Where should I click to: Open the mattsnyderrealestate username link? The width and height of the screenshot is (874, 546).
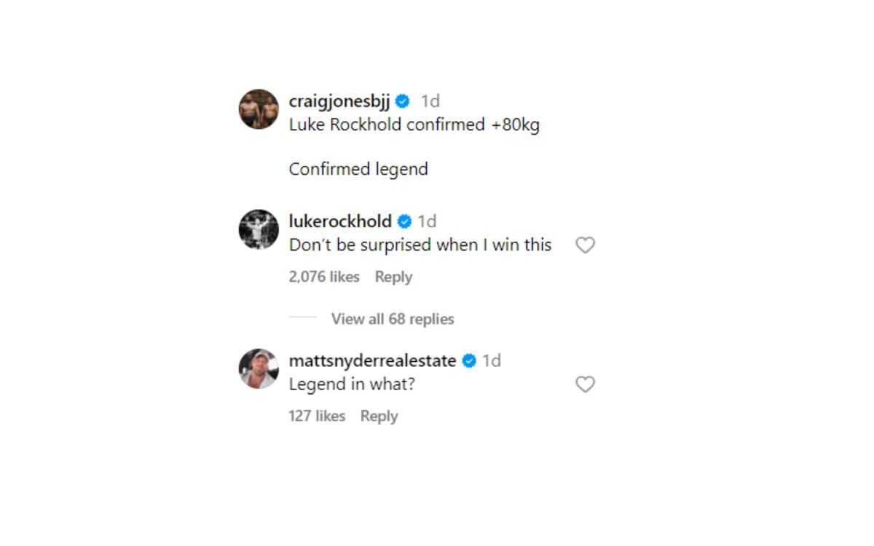(373, 360)
